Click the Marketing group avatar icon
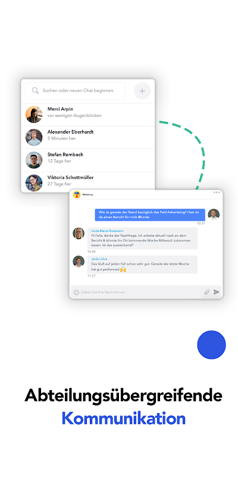238x477 pixels. [77, 195]
